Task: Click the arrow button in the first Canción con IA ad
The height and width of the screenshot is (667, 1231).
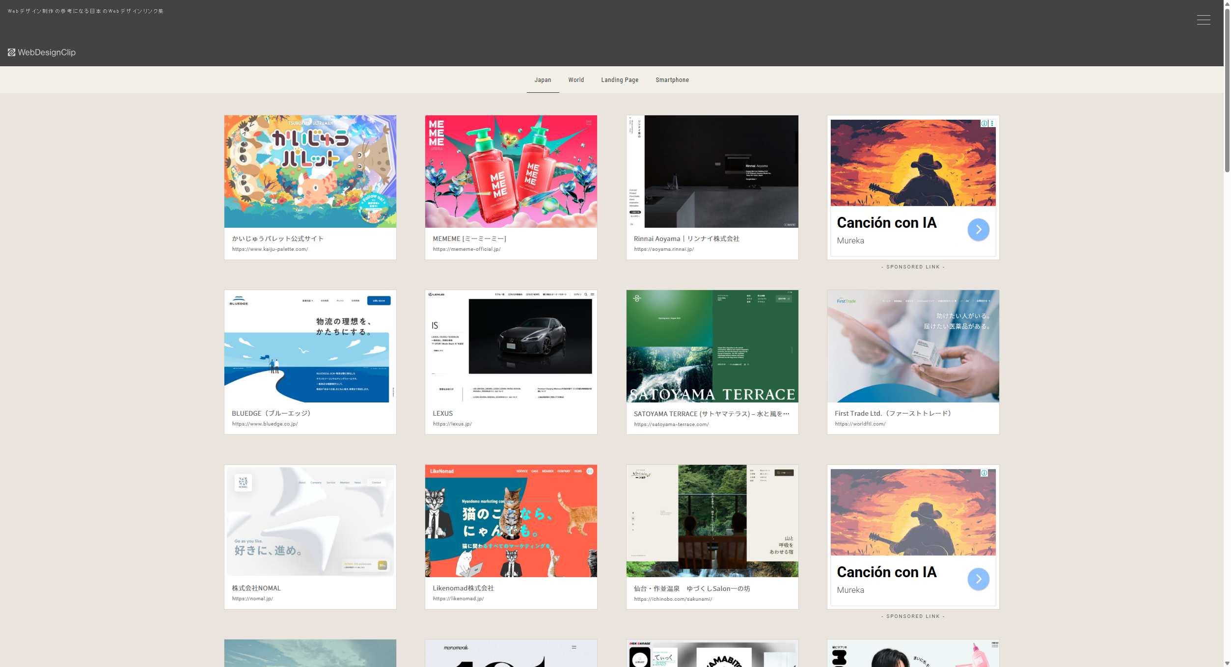Action: [978, 229]
